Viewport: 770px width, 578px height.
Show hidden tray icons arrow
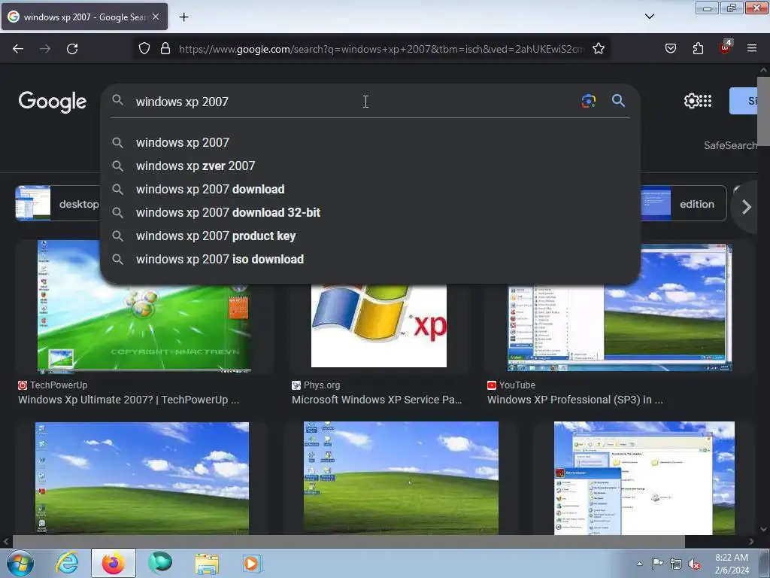pyautogui.click(x=639, y=564)
